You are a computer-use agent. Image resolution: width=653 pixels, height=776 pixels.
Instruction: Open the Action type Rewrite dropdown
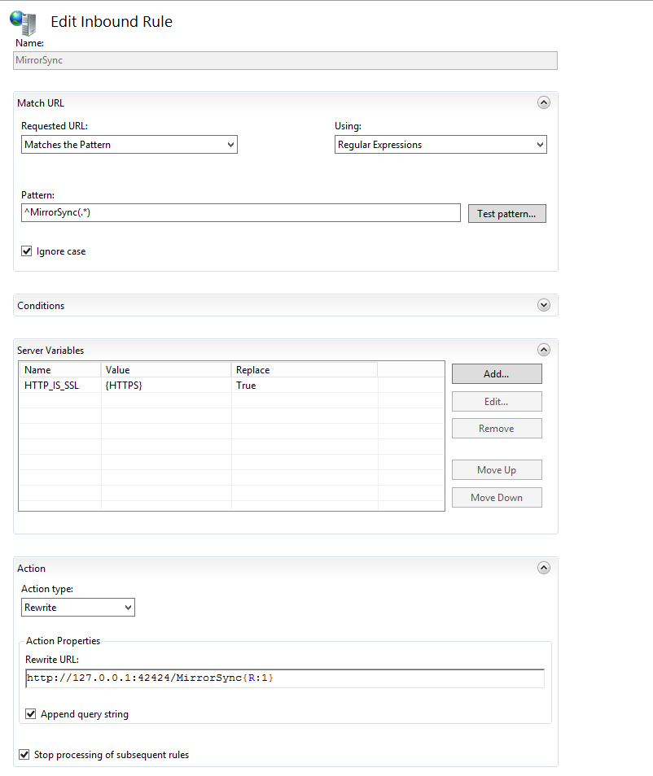tap(78, 608)
